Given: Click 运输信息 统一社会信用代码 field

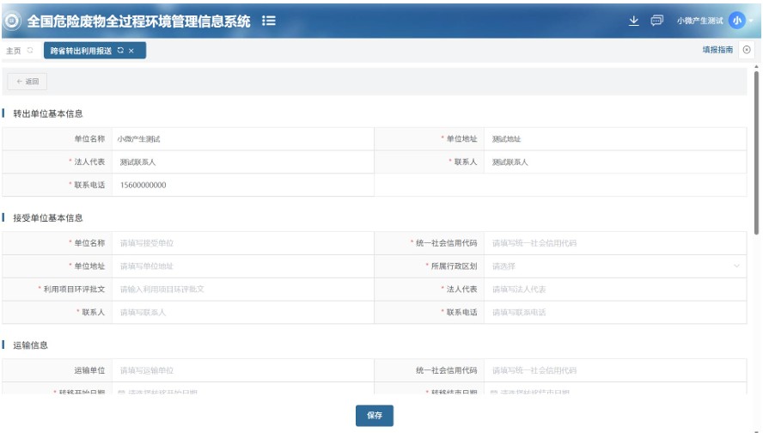Looking at the screenshot, I should 615,370.
